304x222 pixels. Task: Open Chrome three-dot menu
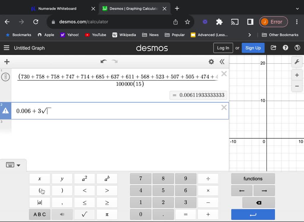[x=297, y=22]
